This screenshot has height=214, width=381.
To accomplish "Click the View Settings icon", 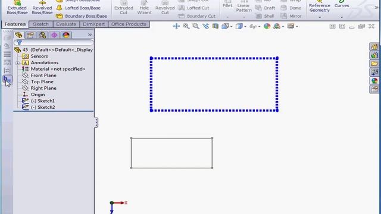I will 291,26.
